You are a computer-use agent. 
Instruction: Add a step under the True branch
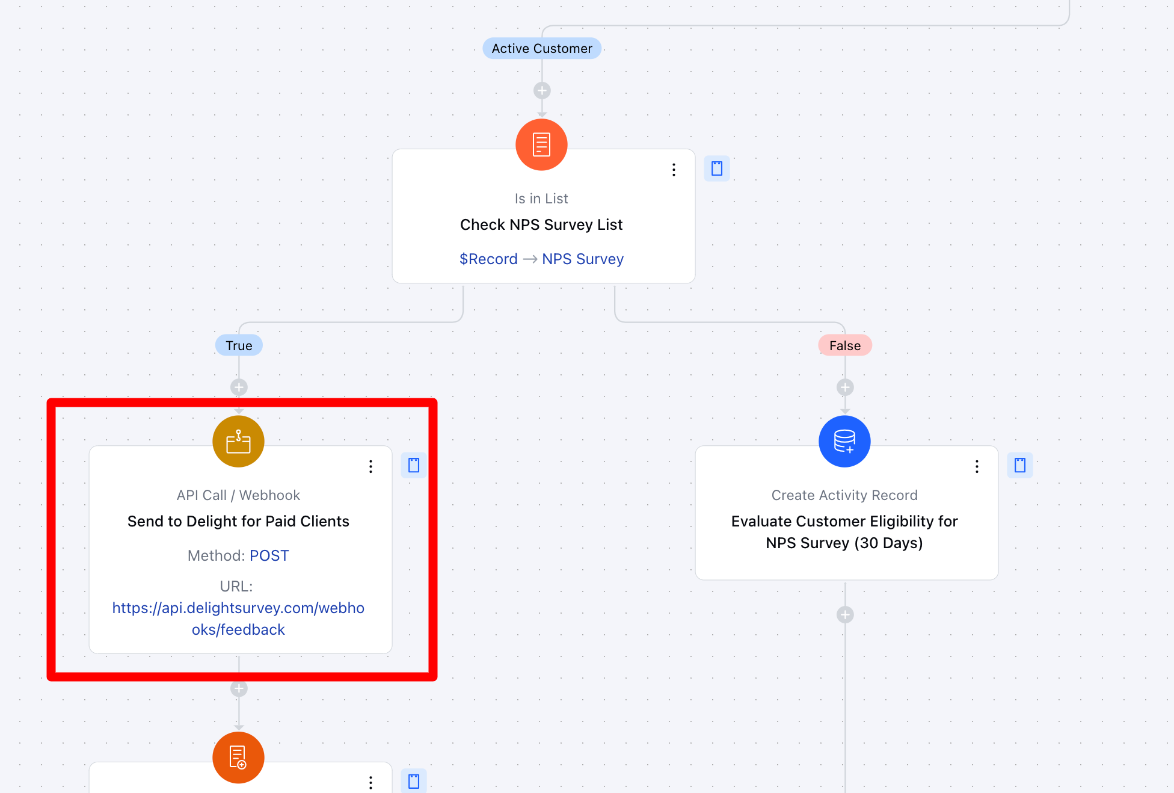tap(239, 387)
